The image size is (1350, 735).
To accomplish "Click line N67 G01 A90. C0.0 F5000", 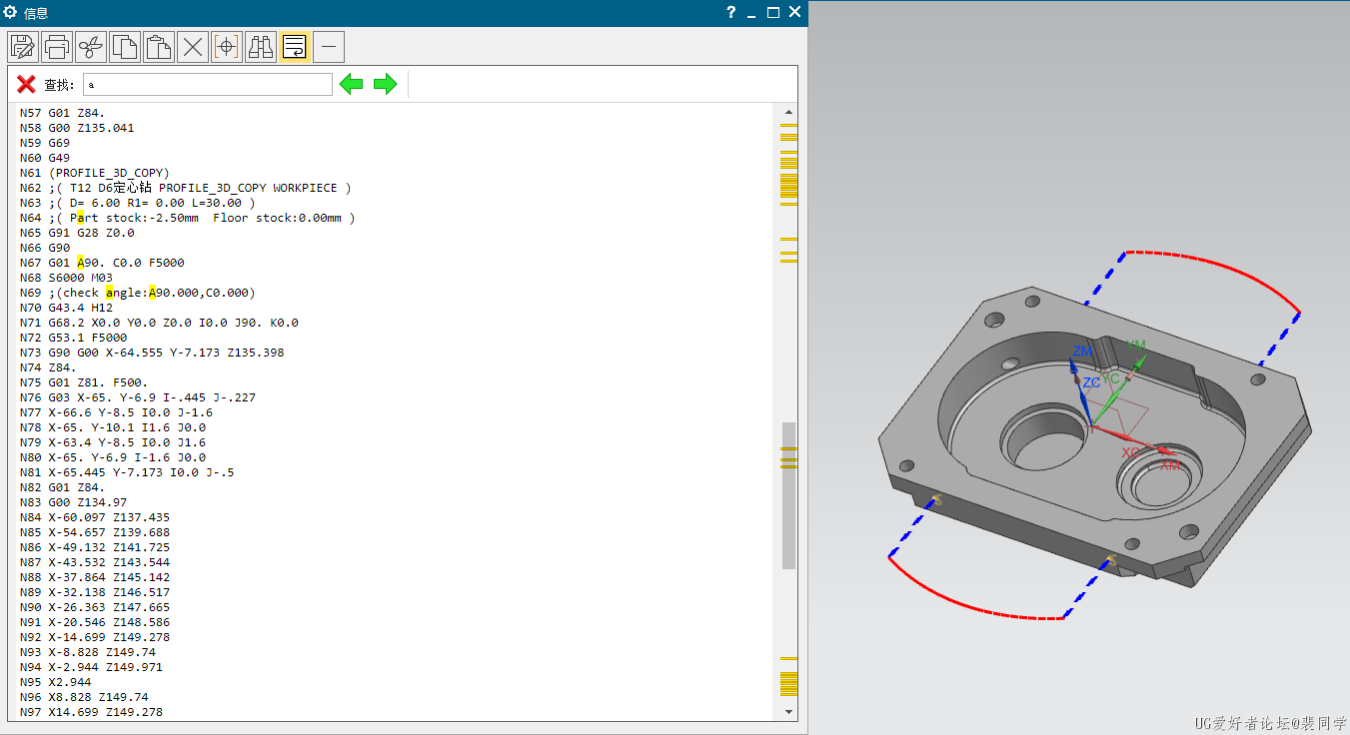I will click(x=102, y=263).
